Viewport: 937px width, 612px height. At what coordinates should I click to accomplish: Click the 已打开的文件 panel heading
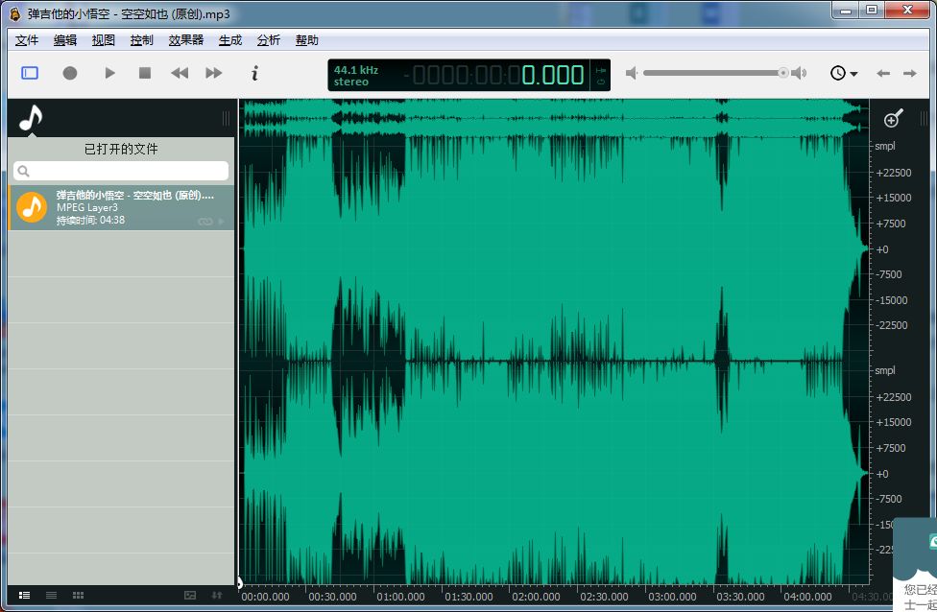(121, 149)
